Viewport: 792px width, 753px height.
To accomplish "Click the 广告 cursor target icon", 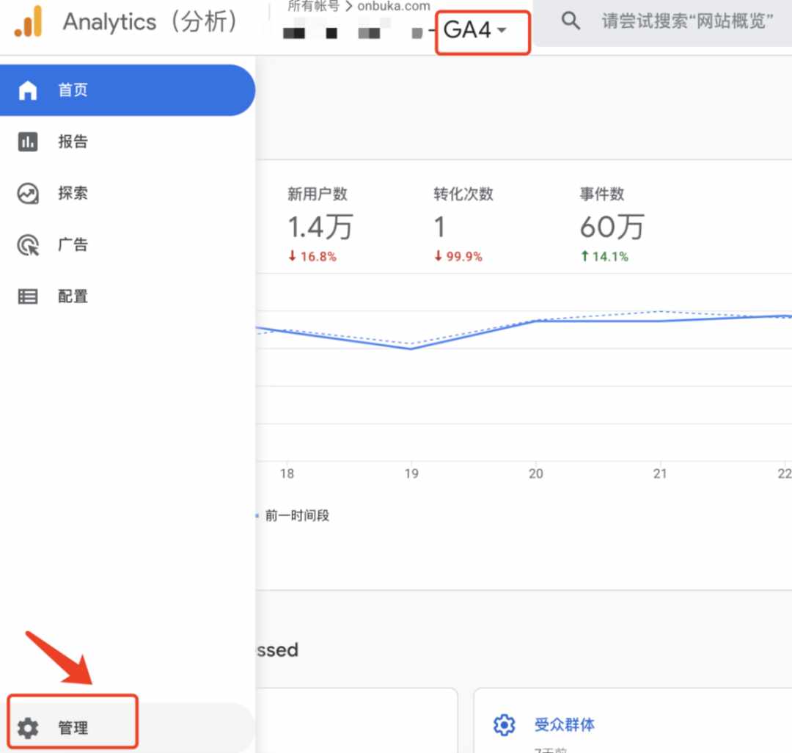I will (28, 245).
